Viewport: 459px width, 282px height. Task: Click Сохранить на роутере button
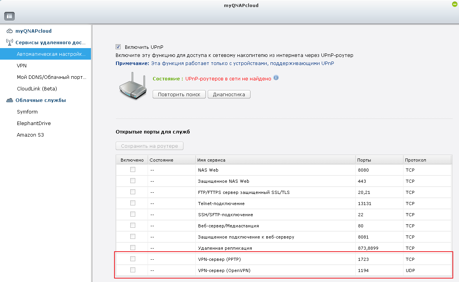[150, 146]
